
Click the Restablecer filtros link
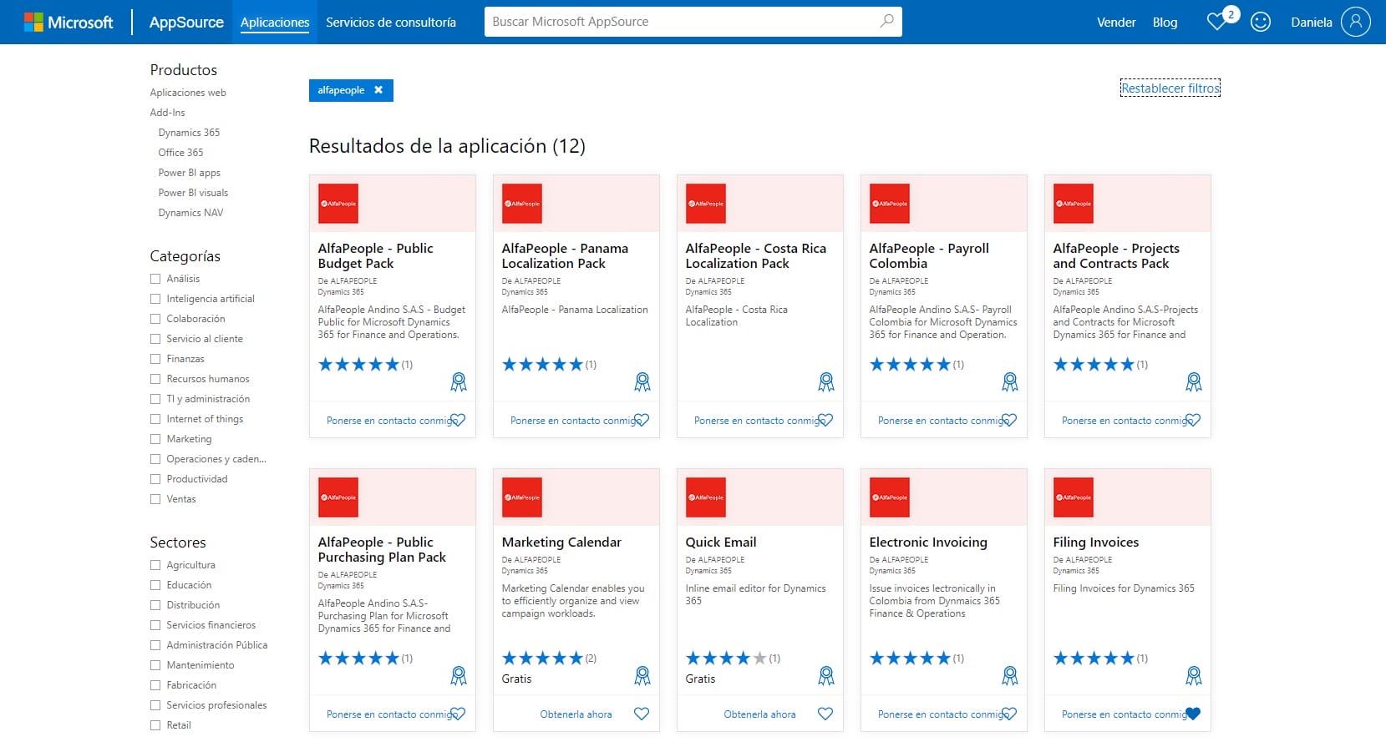click(1170, 87)
